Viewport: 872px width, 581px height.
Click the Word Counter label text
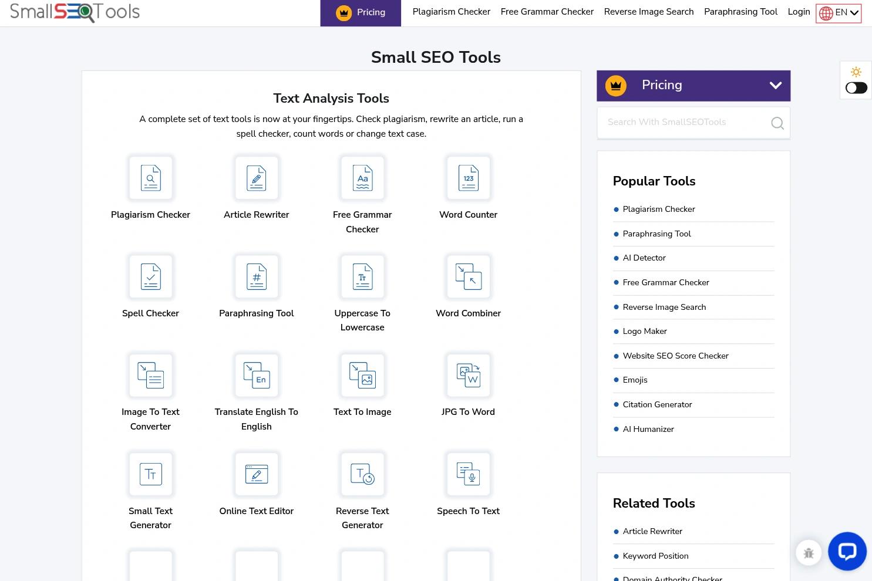click(468, 215)
